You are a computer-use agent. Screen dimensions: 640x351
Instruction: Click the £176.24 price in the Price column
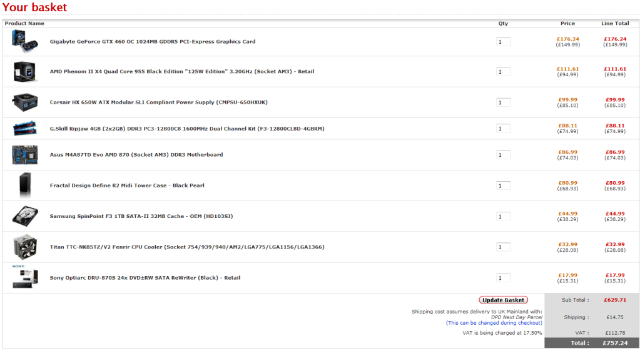click(568, 39)
